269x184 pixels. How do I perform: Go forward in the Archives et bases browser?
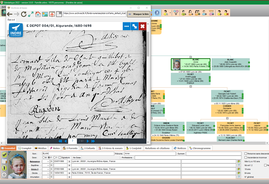(x=16, y=14)
